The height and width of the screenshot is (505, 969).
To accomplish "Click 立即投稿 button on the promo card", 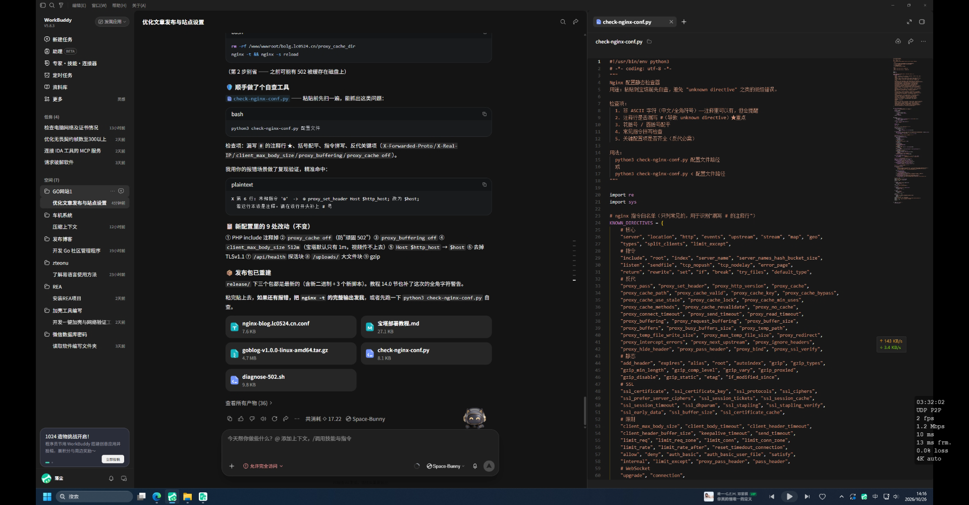I will (113, 460).
